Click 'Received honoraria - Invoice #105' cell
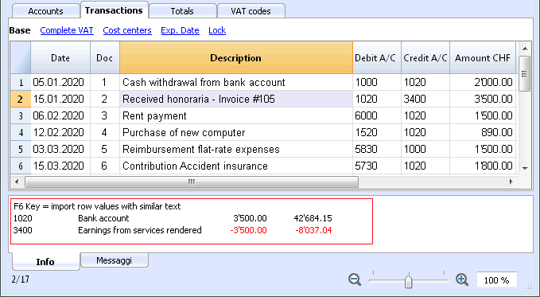This screenshot has height=297, width=540. pyautogui.click(x=236, y=99)
